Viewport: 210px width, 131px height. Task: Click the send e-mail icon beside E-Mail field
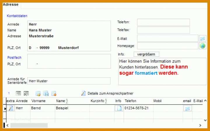tap(202, 39)
